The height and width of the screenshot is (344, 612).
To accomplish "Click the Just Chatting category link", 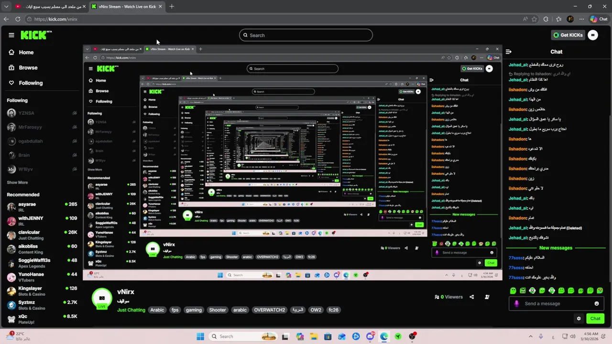I will coord(131,310).
